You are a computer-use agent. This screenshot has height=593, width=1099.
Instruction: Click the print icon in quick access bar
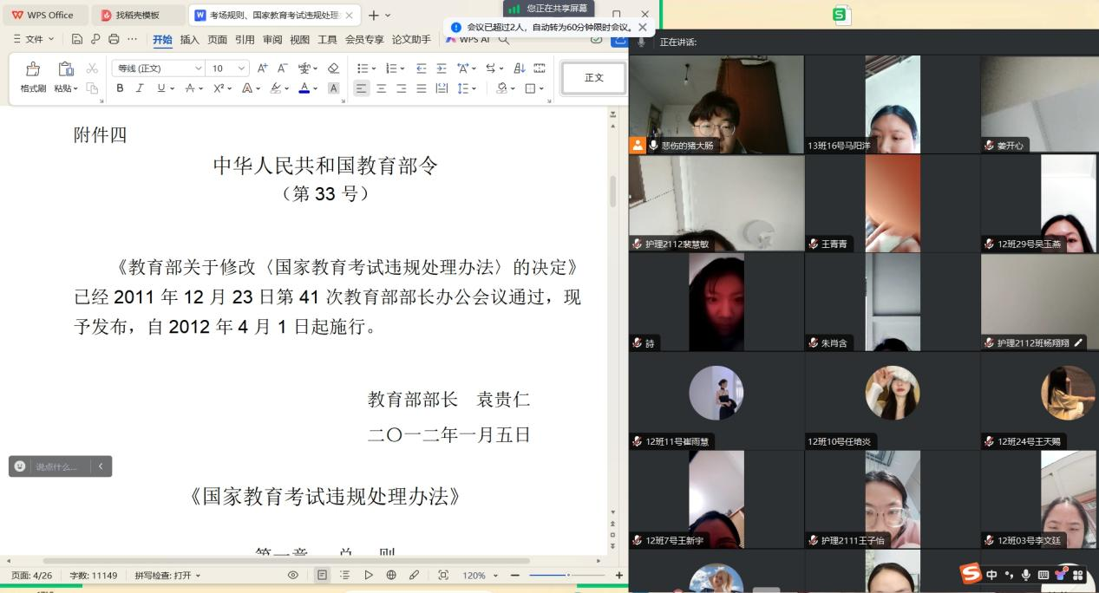(114, 39)
